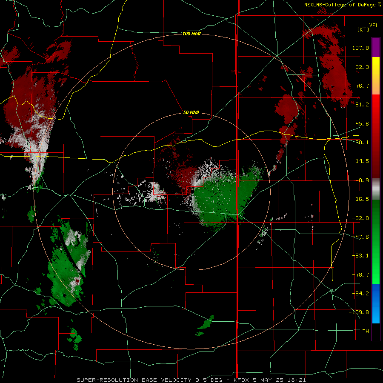Click the -0.9 velocity scale value

coord(362,180)
